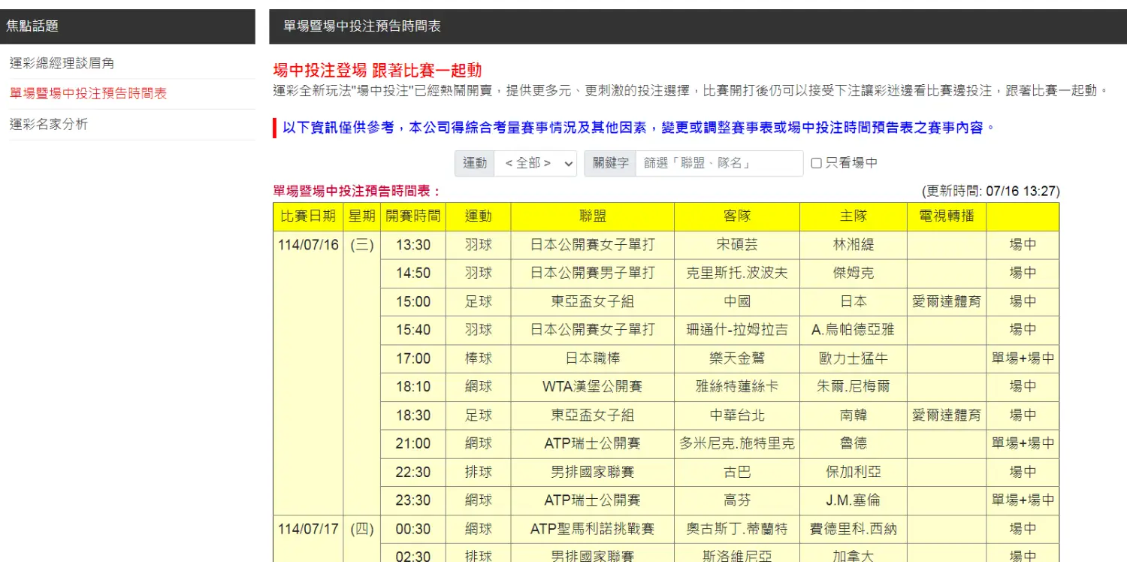Select away team 中國
The height and width of the screenshot is (562, 1127).
[737, 302]
